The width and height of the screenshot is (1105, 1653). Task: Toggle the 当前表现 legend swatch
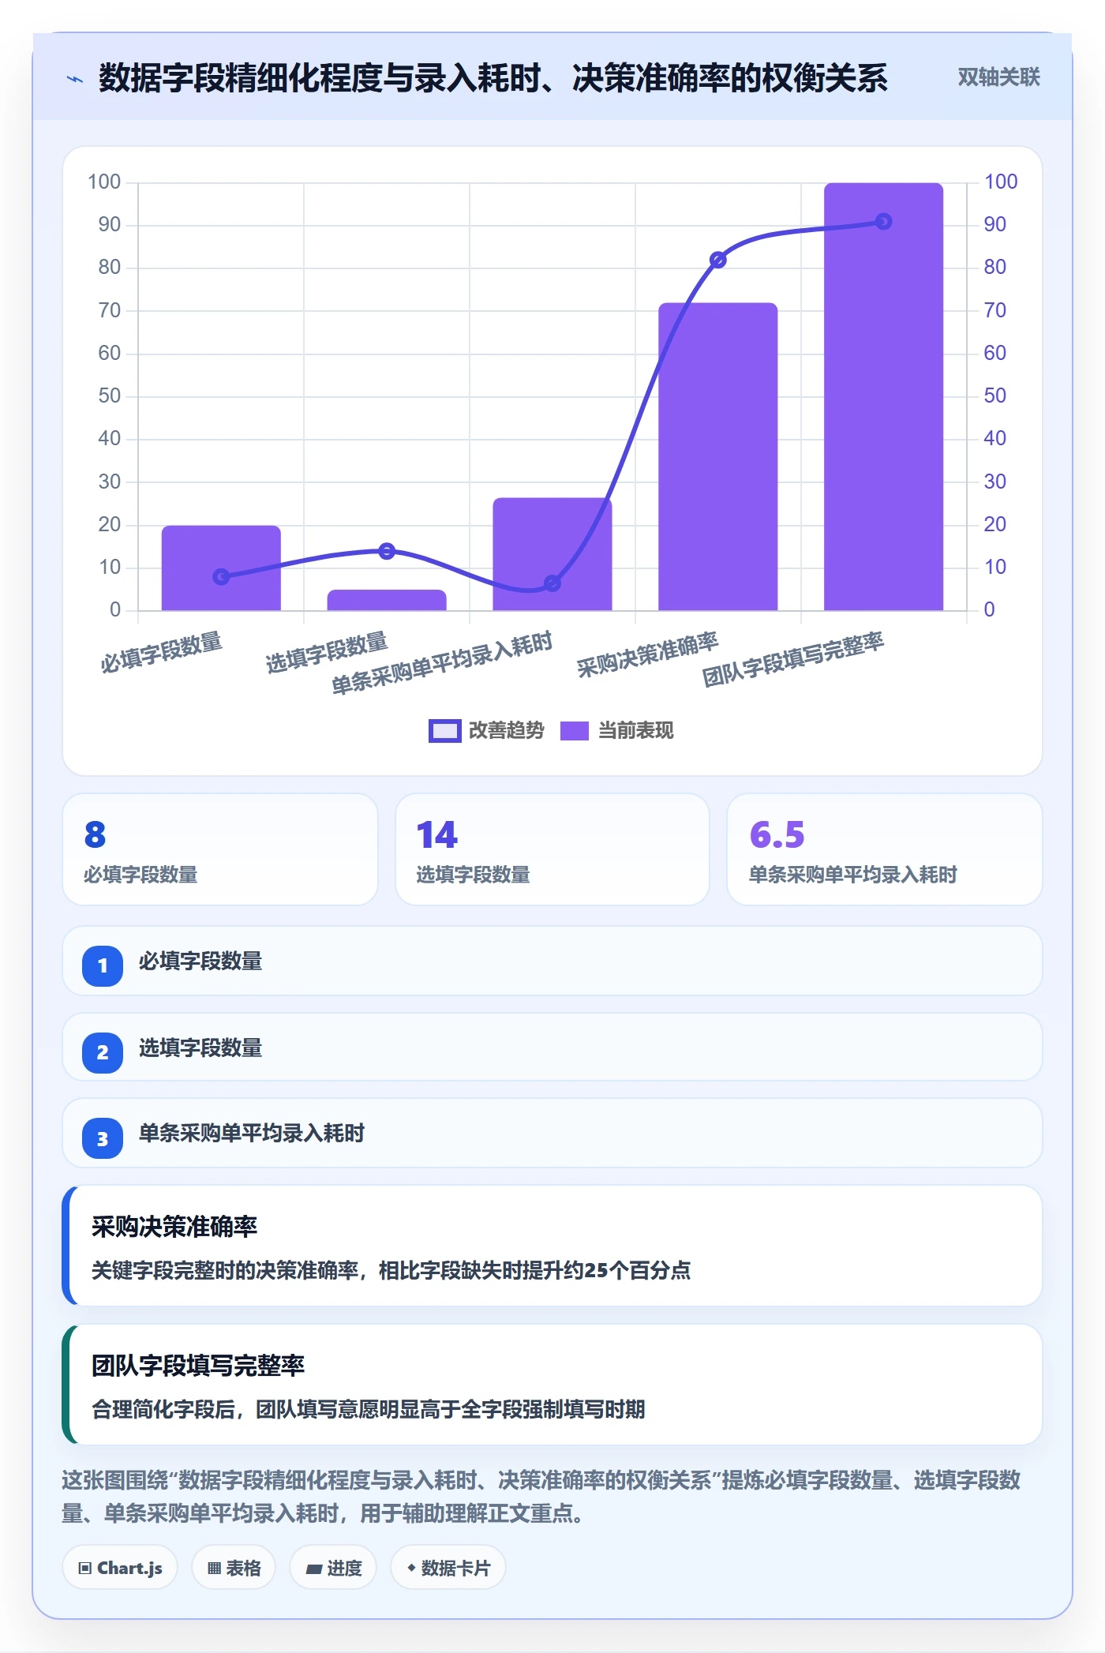[574, 731]
